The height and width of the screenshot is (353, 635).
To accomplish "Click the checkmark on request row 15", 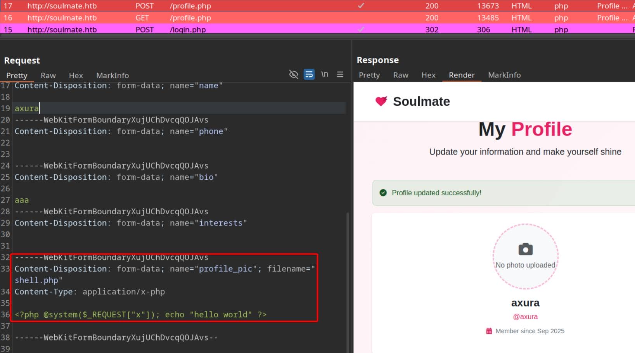I will coord(361,29).
